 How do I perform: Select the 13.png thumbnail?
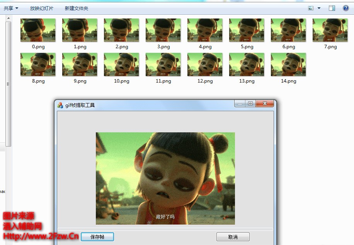pyautogui.click(x=247, y=64)
